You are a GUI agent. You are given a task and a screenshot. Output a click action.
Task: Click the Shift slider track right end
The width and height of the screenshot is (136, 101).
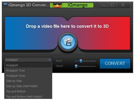tap(95, 61)
